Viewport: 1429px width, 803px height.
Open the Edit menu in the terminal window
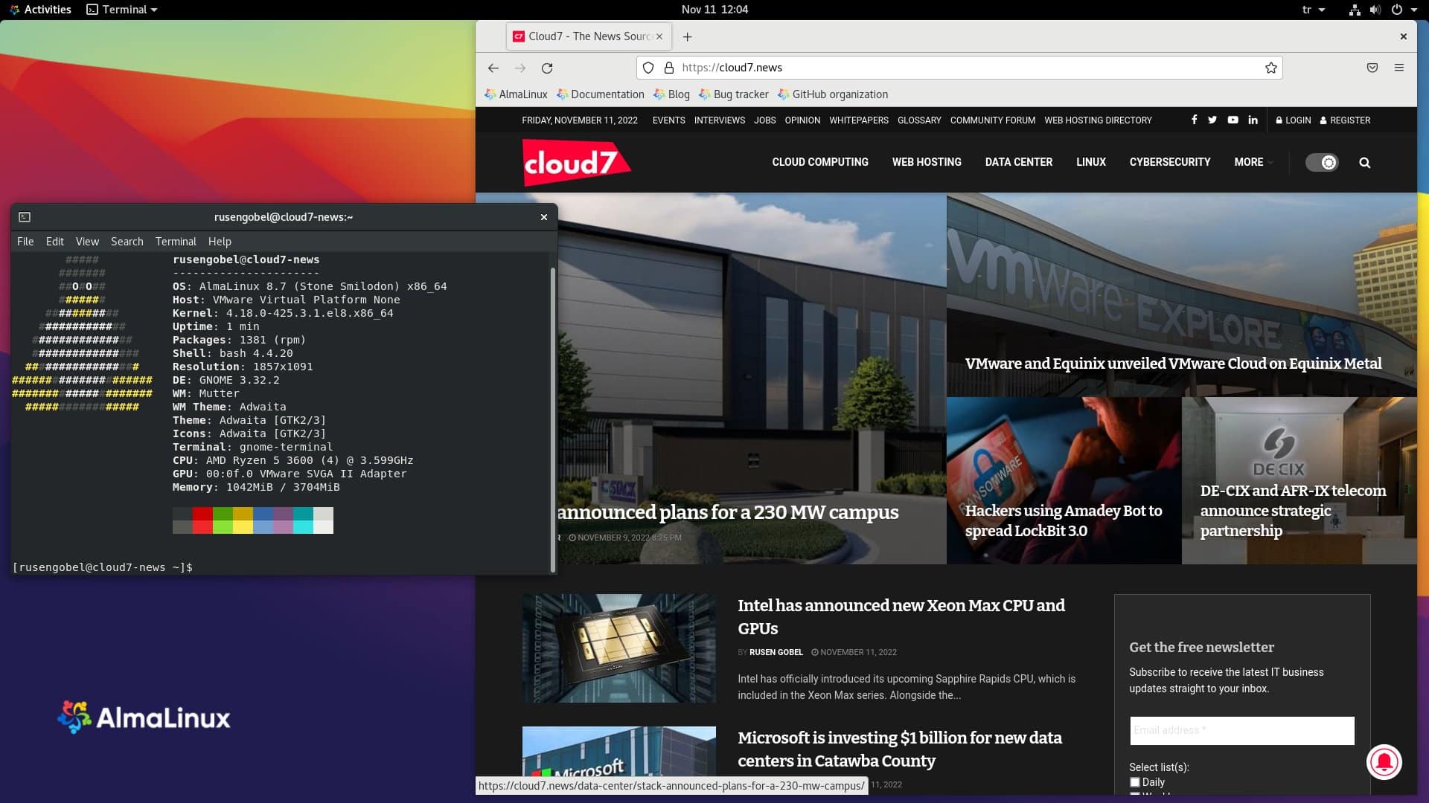pyautogui.click(x=54, y=241)
